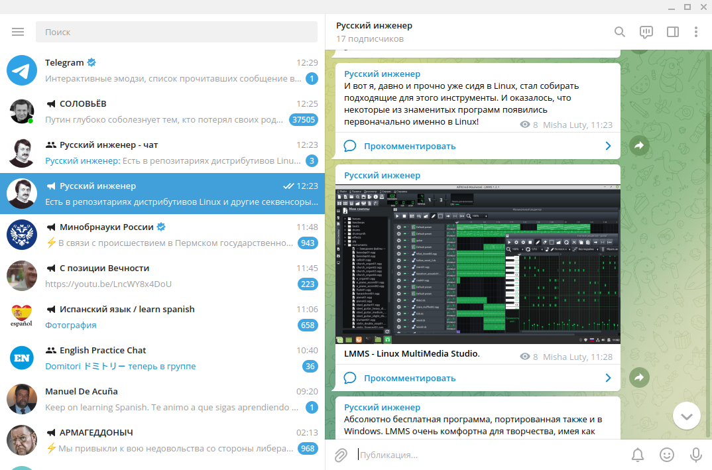Forward the LMMS post with share arrow
The height and width of the screenshot is (470, 712).
639,377
